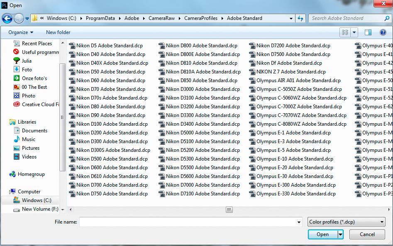Select Windows (C:) in navigation pane
This screenshot has height=246, width=393.
click(x=32, y=200)
